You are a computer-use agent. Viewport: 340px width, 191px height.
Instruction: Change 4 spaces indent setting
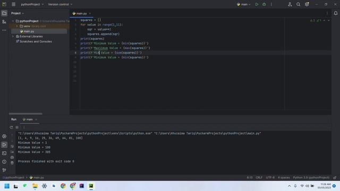(x=284, y=178)
